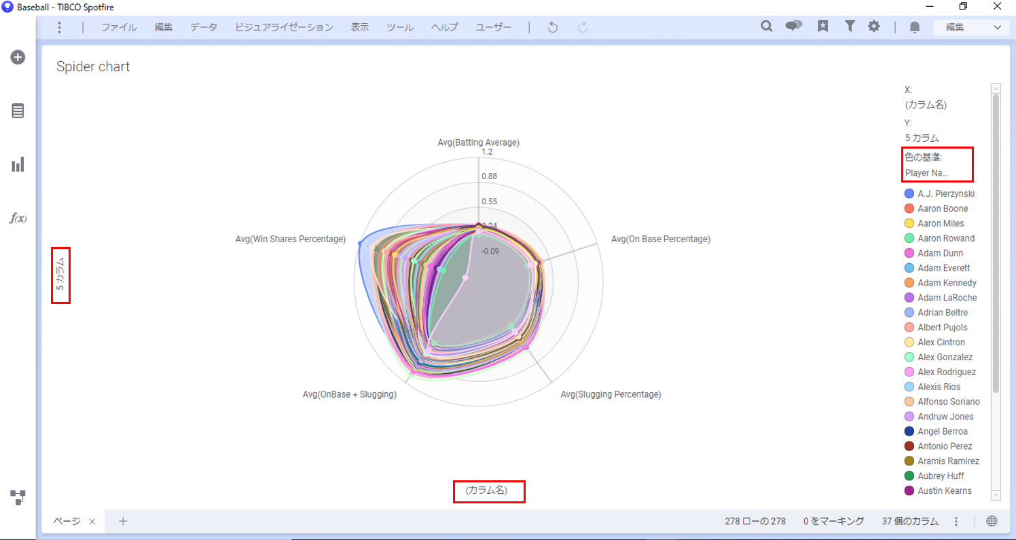1016x540 pixels.
Task: Open the ツール menu
Action: [x=400, y=27]
